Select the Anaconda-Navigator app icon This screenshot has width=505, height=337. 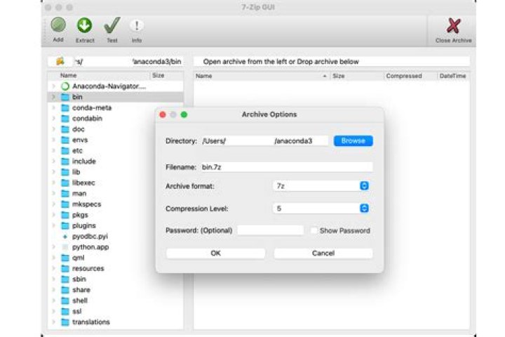point(65,86)
